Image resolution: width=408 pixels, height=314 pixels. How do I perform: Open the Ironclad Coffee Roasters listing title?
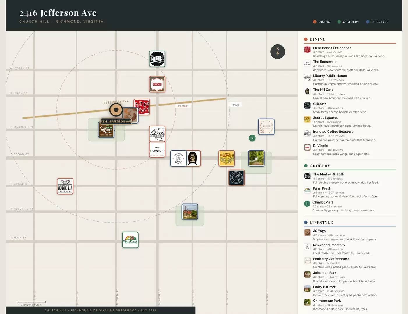(x=333, y=132)
